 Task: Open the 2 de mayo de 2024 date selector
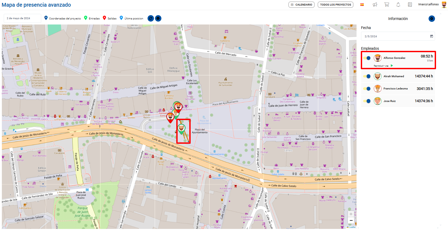point(22,18)
